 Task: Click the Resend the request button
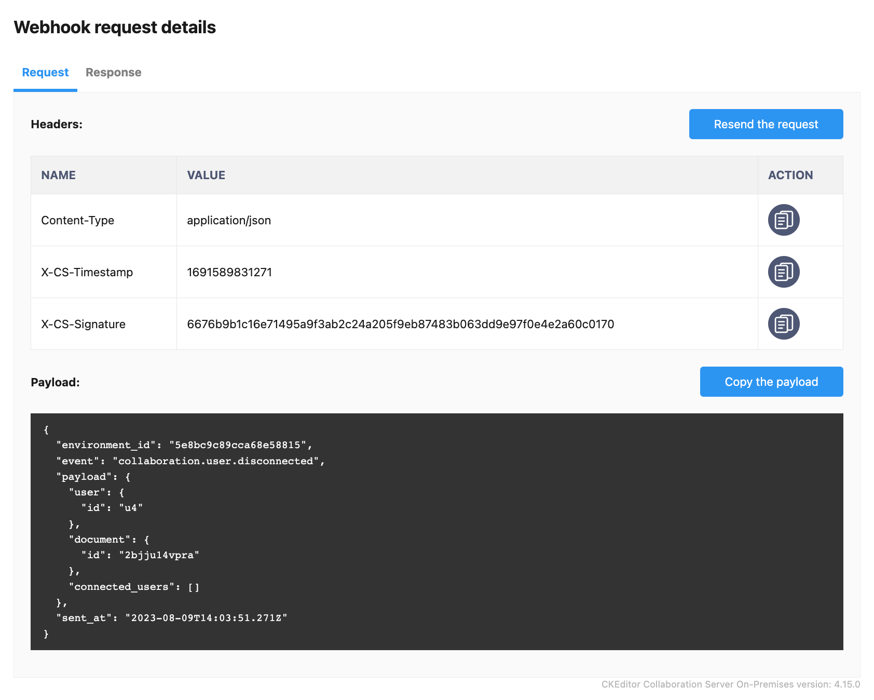tap(766, 124)
